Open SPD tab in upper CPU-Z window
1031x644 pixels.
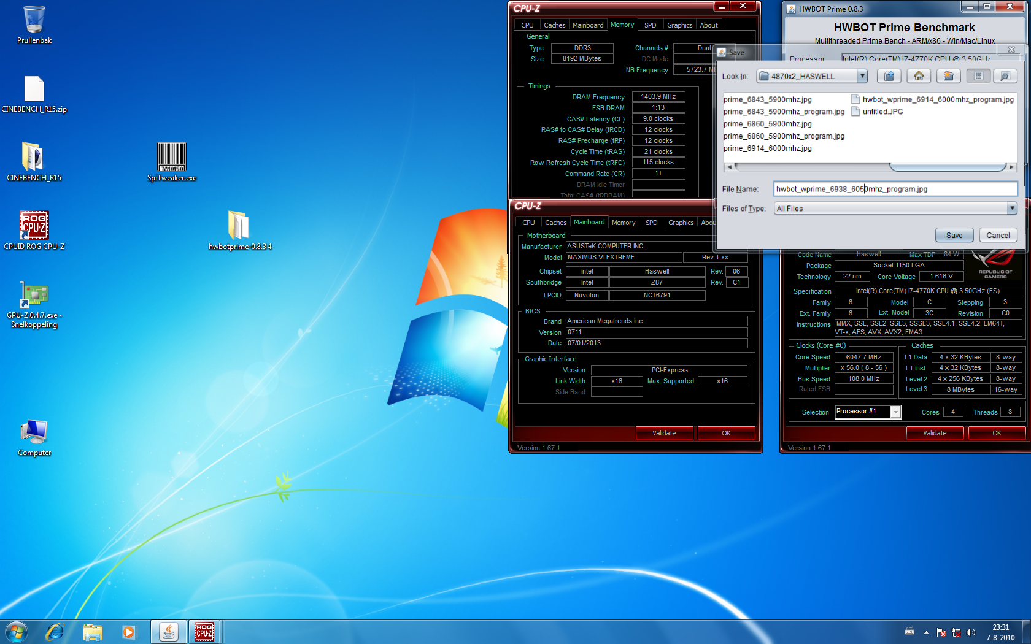pyautogui.click(x=651, y=25)
